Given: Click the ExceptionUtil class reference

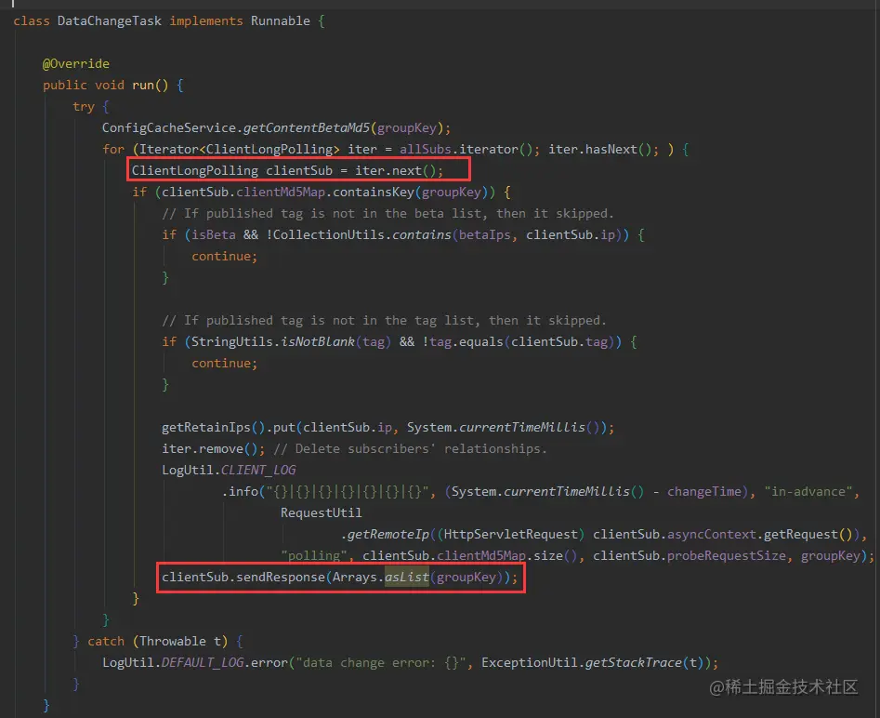Looking at the screenshot, I should tap(530, 662).
